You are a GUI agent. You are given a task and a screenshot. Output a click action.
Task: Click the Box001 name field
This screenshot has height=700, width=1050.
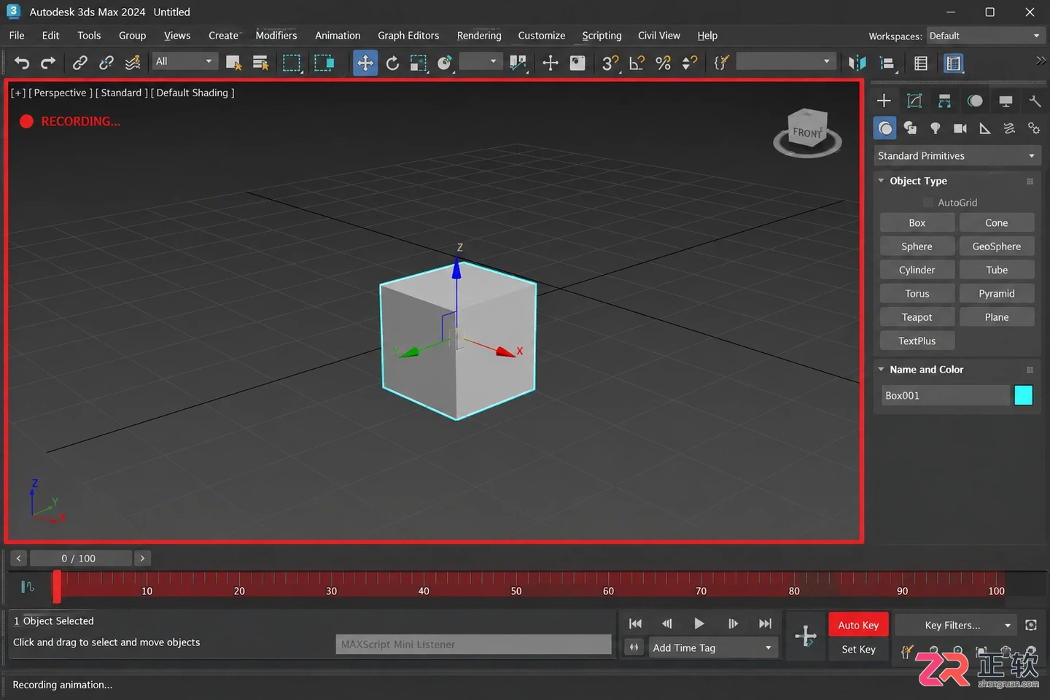click(945, 395)
